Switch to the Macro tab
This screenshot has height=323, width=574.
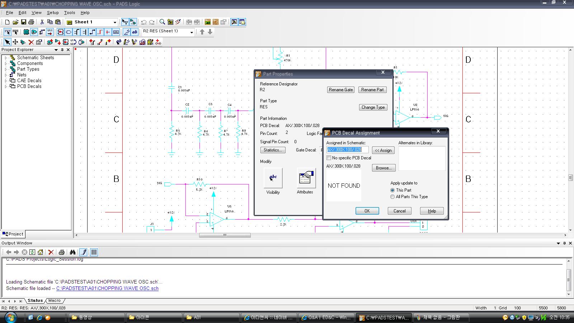click(55, 301)
